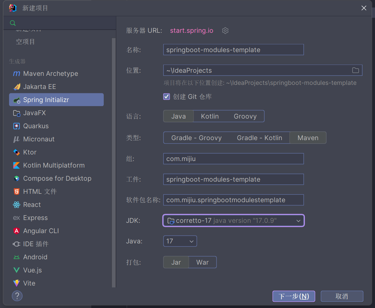Click the IDE plugin plug icon
The height and width of the screenshot is (308, 375).
17,244
